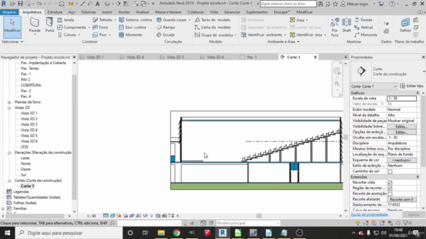The width and height of the screenshot is (426, 239).
Task: Open the Ajuda de propriedades link
Action: (369, 214)
